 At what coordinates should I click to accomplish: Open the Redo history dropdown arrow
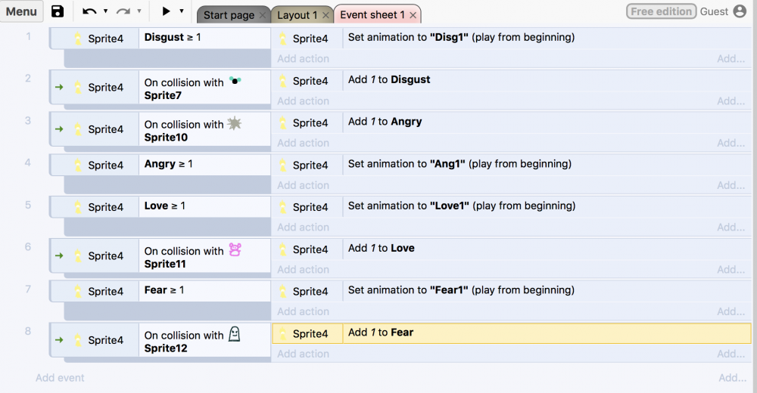point(139,11)
